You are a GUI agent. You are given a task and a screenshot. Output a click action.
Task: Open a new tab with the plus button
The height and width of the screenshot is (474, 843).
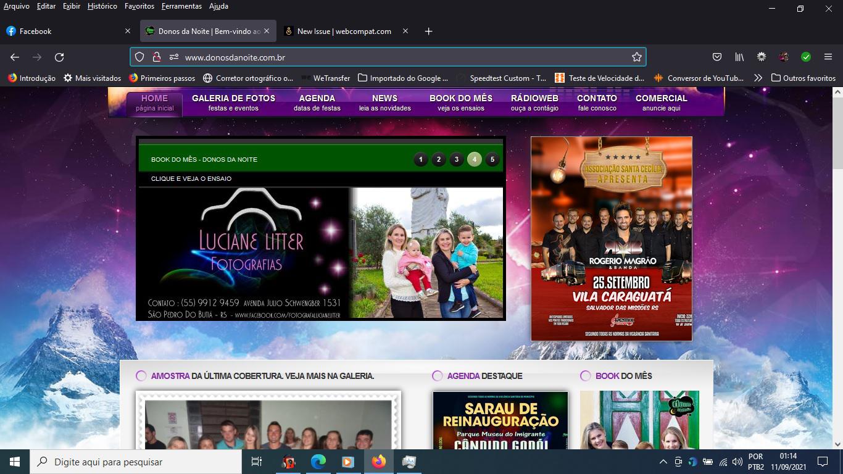tap(429, 31)
